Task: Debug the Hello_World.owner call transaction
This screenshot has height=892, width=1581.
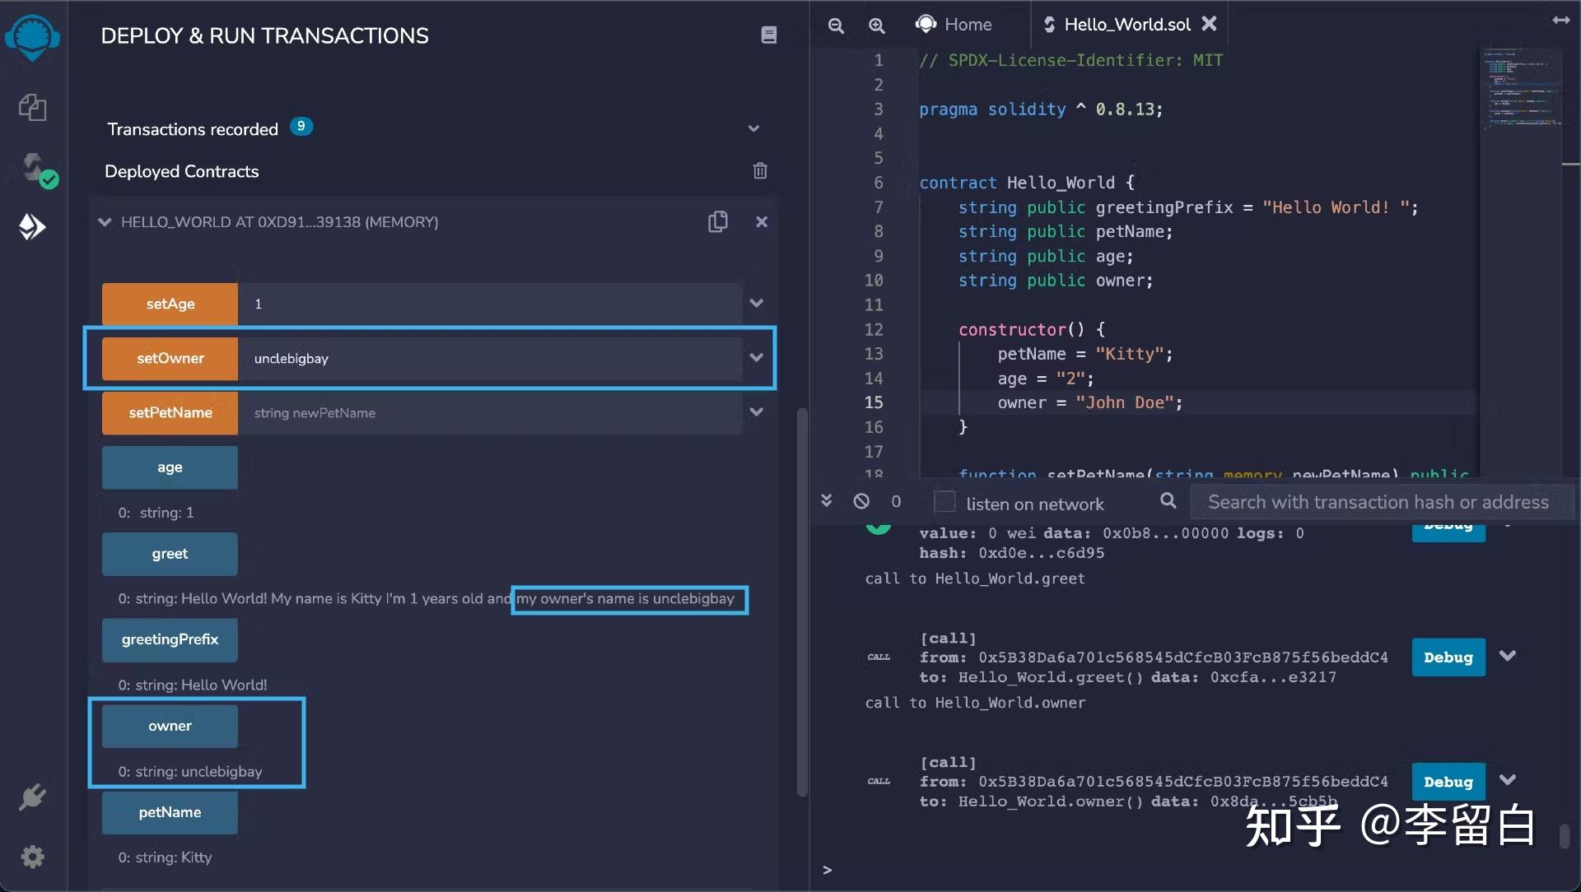Action: tap(1448, 782)
